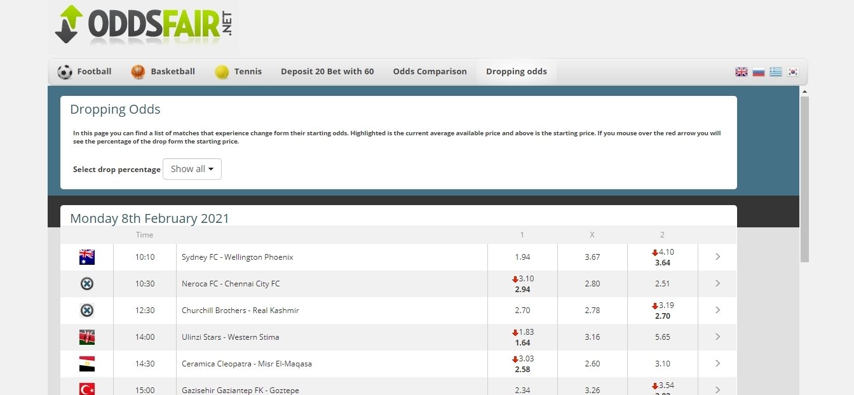Go to the Basketball section
The height and width of the screenshot is (395, 854).
pyautogui.click(x=163, y=72)
